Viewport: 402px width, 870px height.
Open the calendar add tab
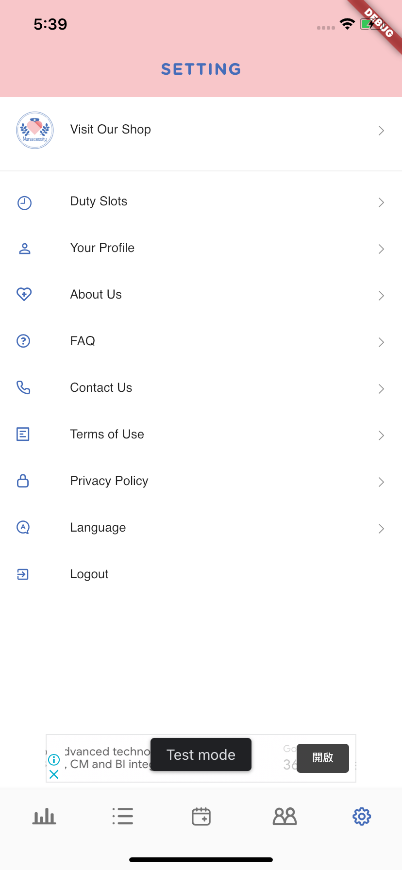(201, 817)
